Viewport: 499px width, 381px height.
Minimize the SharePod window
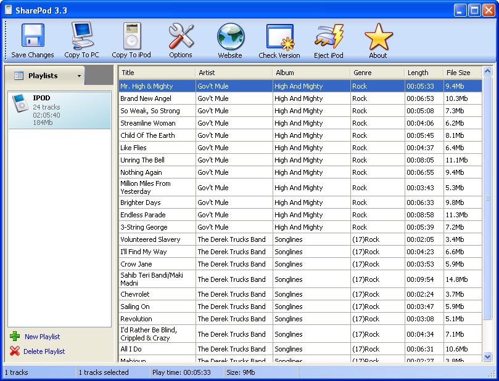tap(460, 10)
